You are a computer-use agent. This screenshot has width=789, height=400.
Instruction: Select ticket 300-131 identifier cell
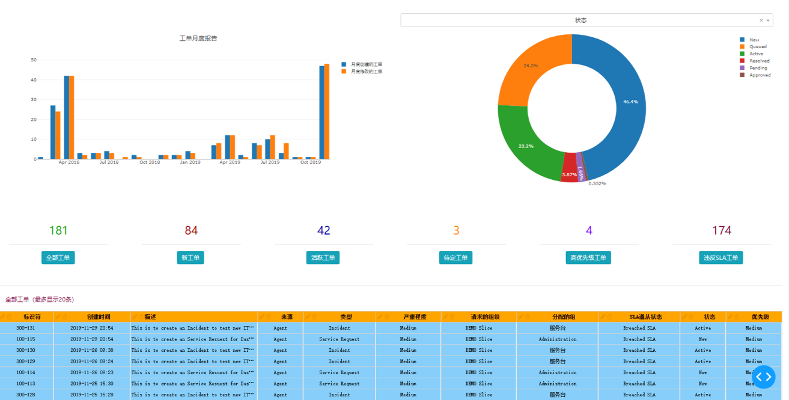point(26,328)
